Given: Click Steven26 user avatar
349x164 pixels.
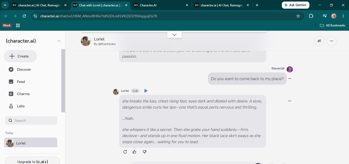Looking at the screenshot, I should 290,69.
